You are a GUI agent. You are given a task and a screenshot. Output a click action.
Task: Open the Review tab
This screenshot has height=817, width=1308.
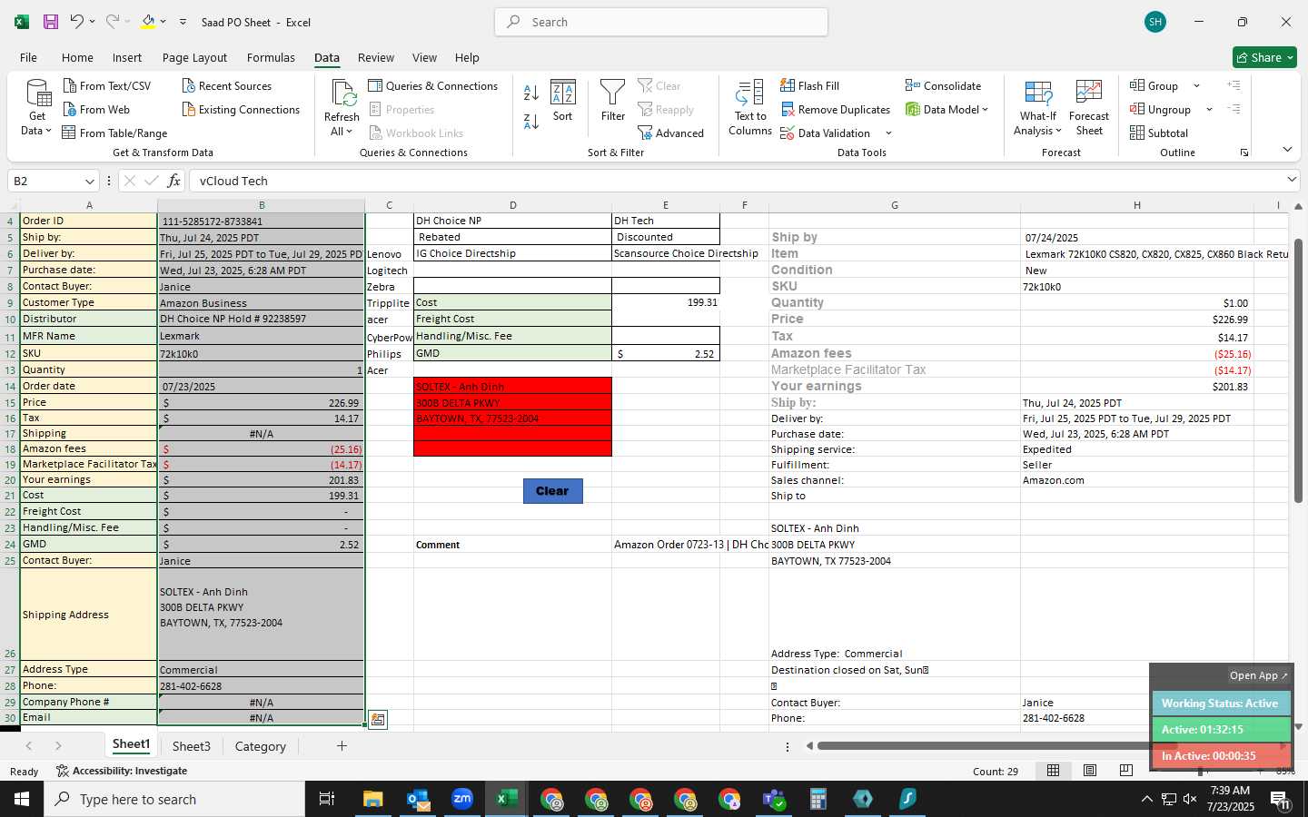[376, 57]
